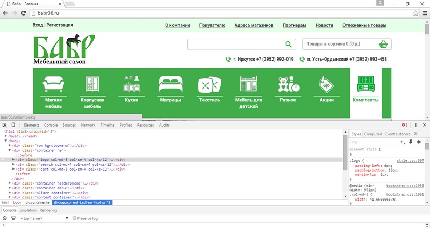Open the DevTools three-dot options menu

click(x=415, y=125)
